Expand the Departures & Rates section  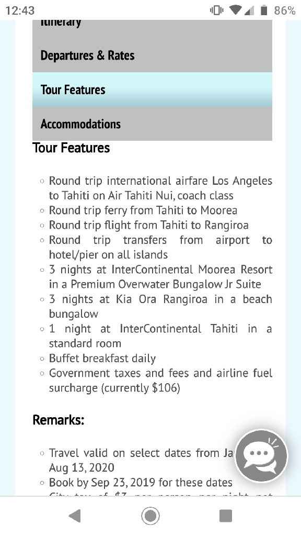[x=152, y=55]
